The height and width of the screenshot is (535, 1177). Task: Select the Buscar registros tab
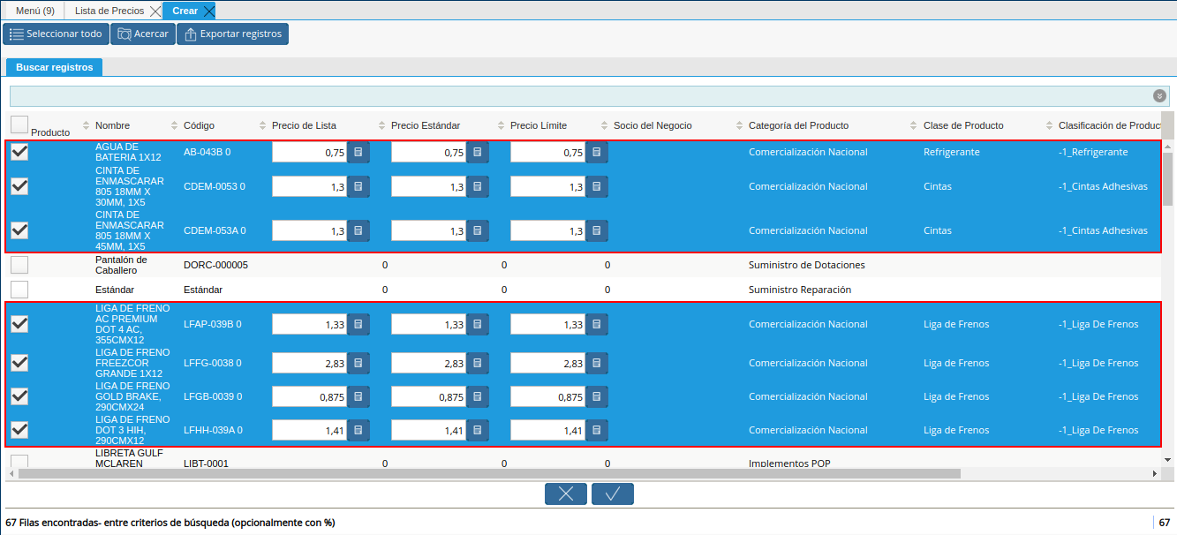[54, 67]
